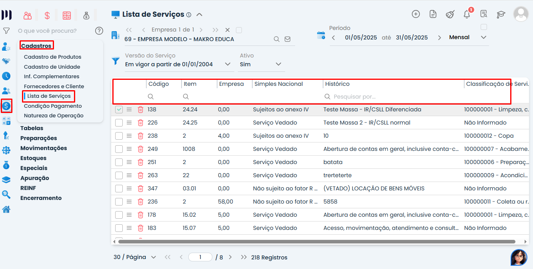Viewport: 533px width, 269px height.
Task: Open the help question mark icon
Action: coord(99,31)
